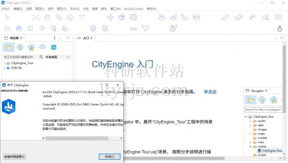Click the visibility analysis buildings icon
288x163 pixels.
pyautogui.click(x=174, y=28)
